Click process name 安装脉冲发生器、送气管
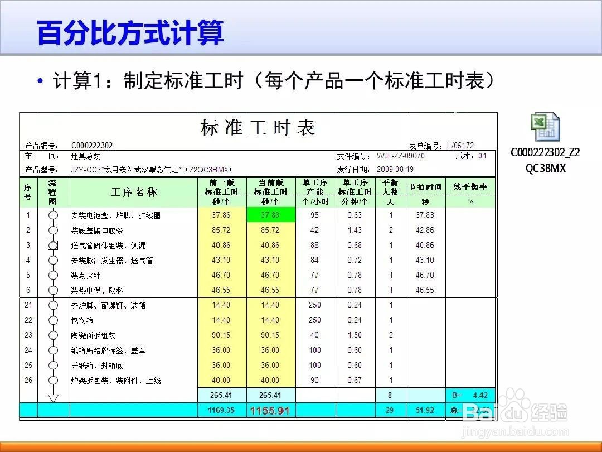 [112, 261]
